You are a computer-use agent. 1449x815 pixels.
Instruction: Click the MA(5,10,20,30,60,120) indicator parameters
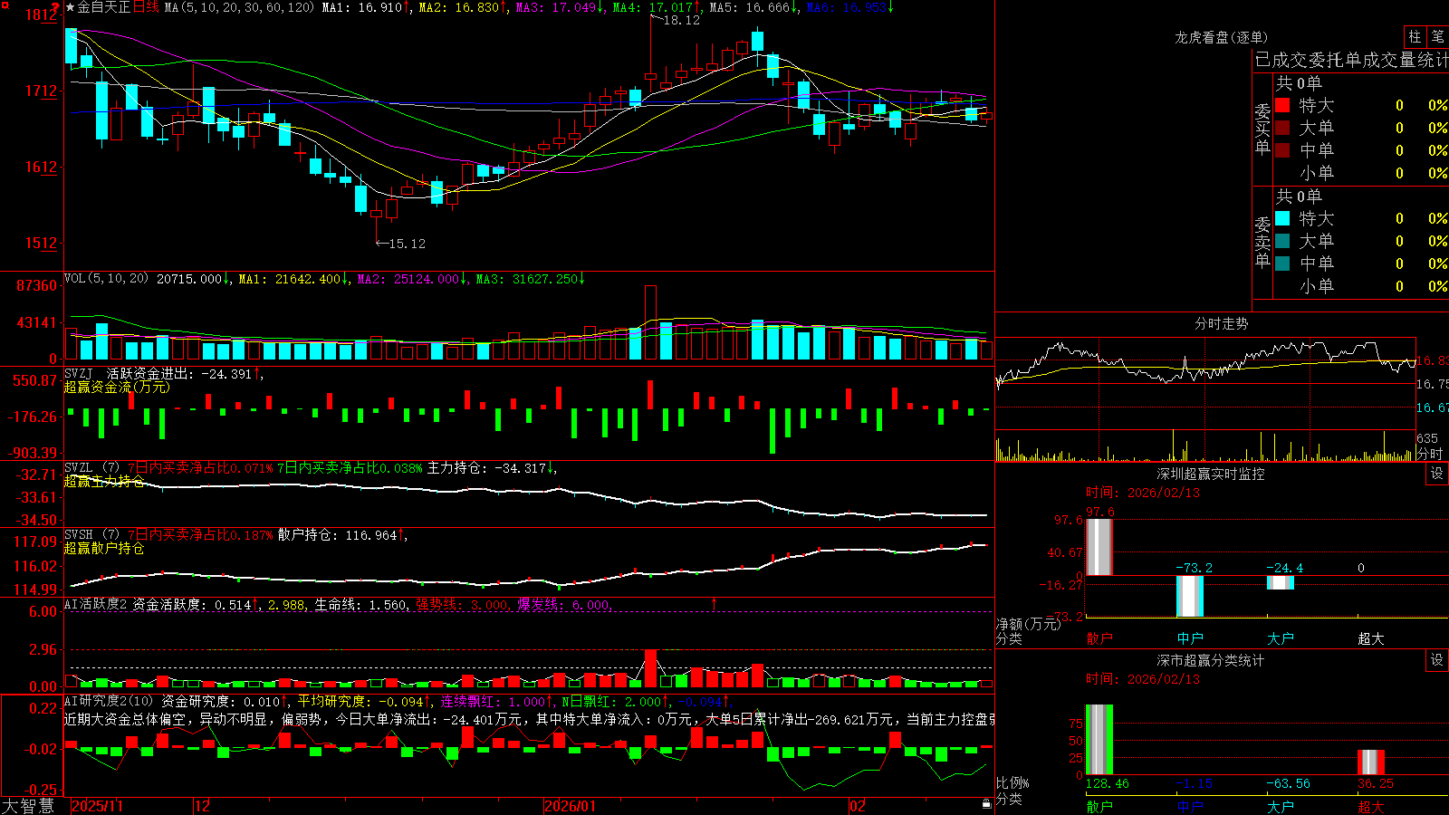240,7
